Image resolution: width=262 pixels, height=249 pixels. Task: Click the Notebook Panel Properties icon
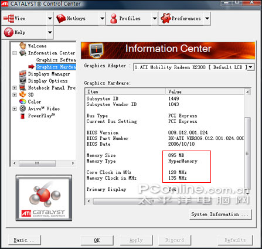pyautogui.click(x=23, y=88)
